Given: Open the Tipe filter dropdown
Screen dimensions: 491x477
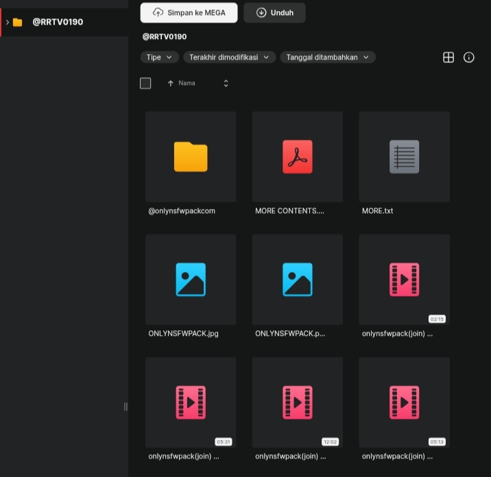Looking at the screenshot, I should 159,58.
